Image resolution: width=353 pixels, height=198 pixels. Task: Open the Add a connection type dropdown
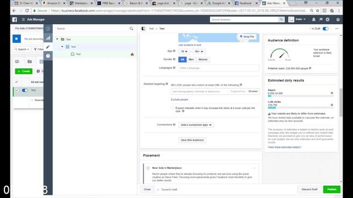(x=196, y=125)
